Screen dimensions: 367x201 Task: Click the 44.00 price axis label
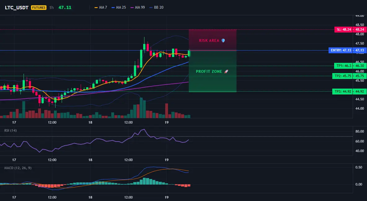(x=360, y=109)
